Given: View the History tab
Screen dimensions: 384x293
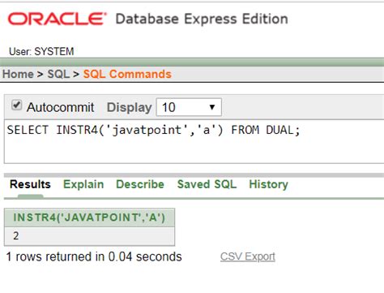Looking at the screenshot, I should pos(268,184).
